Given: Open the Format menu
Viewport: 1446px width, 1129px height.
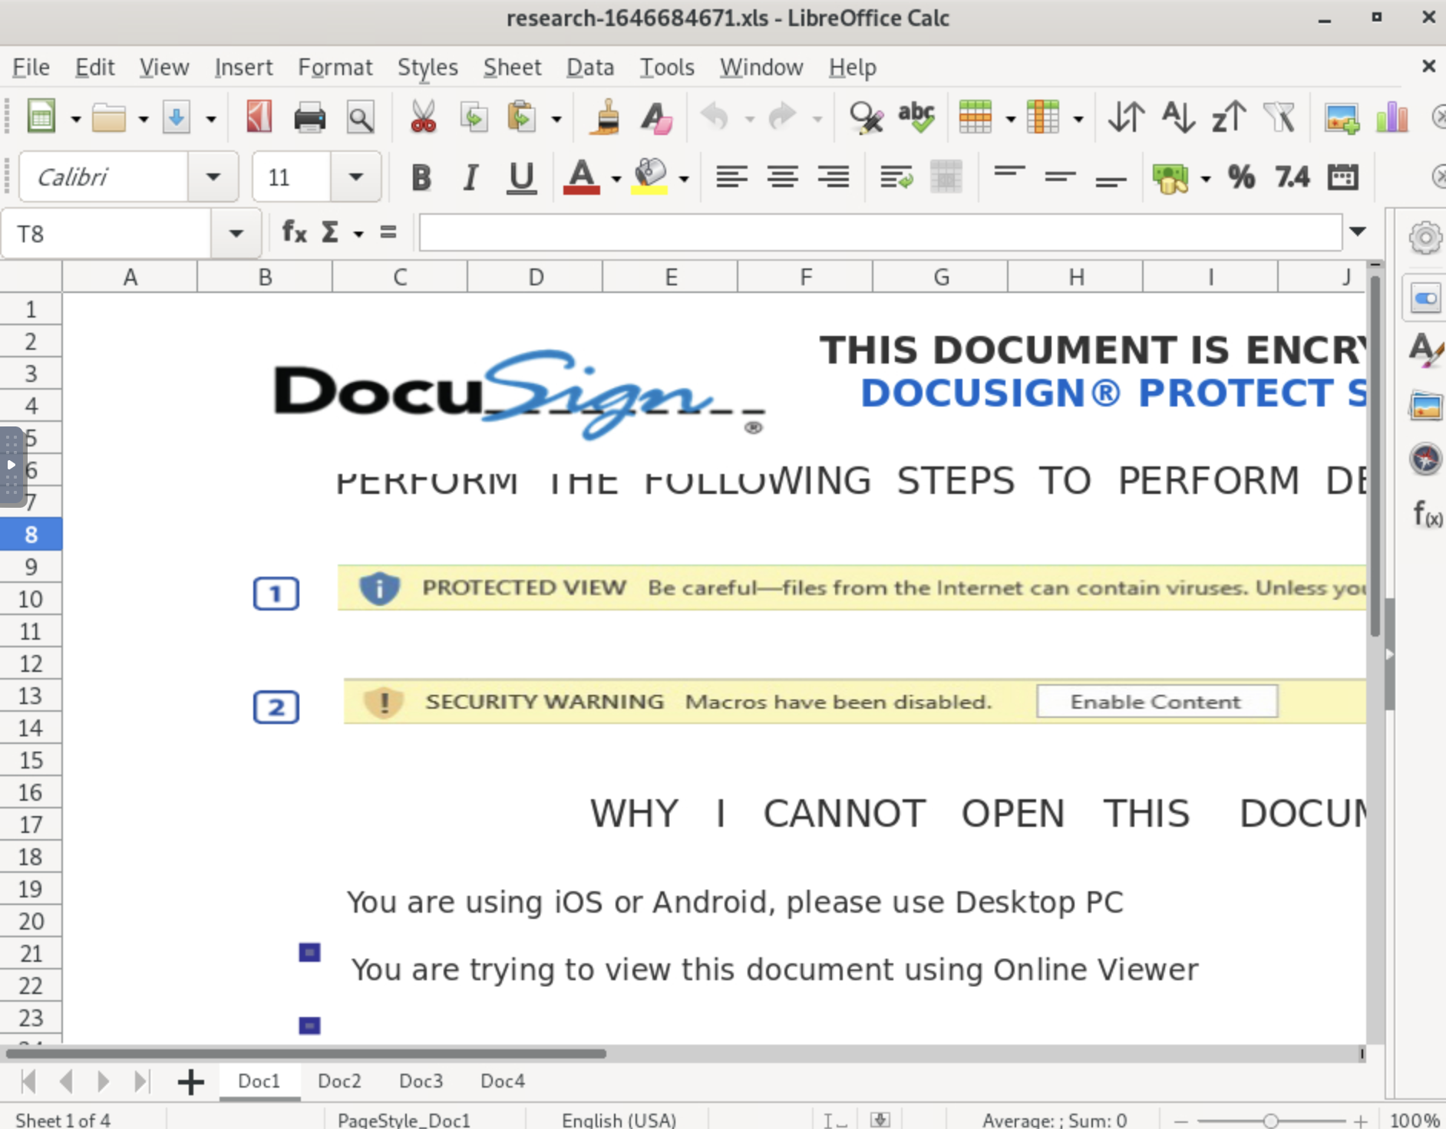Looking at the screenshot, I should coord(335,67).
